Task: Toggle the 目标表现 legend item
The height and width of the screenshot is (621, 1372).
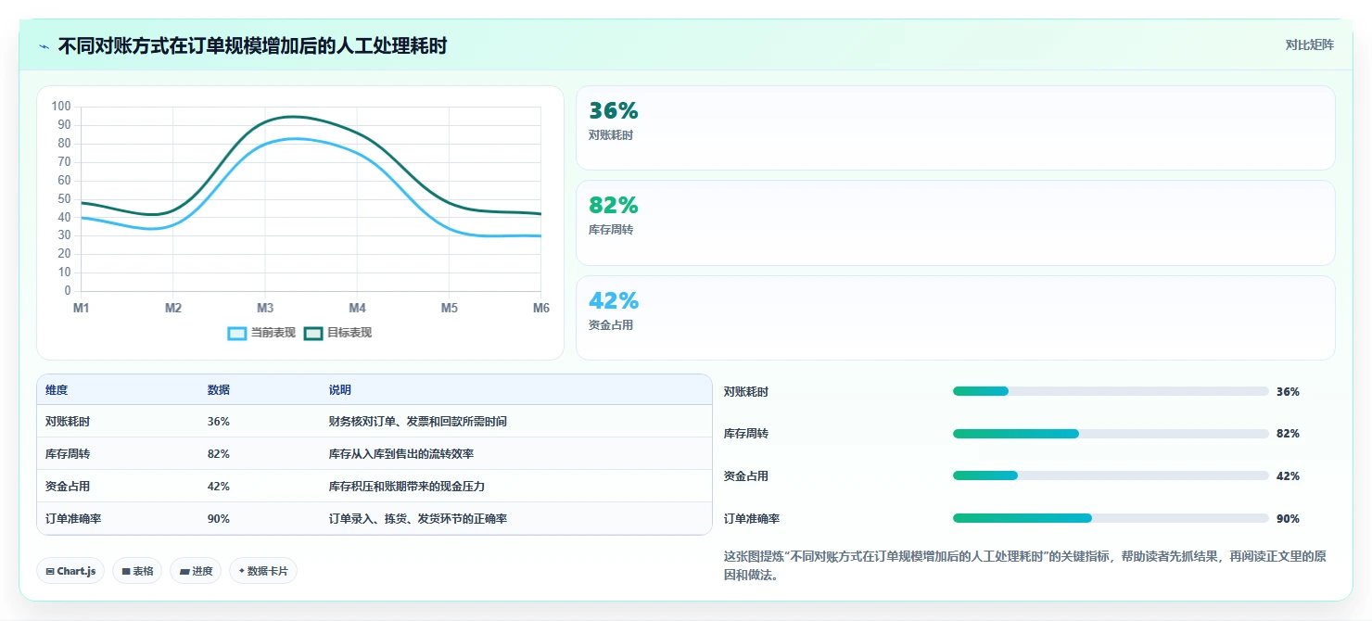Action: point(337,333)
